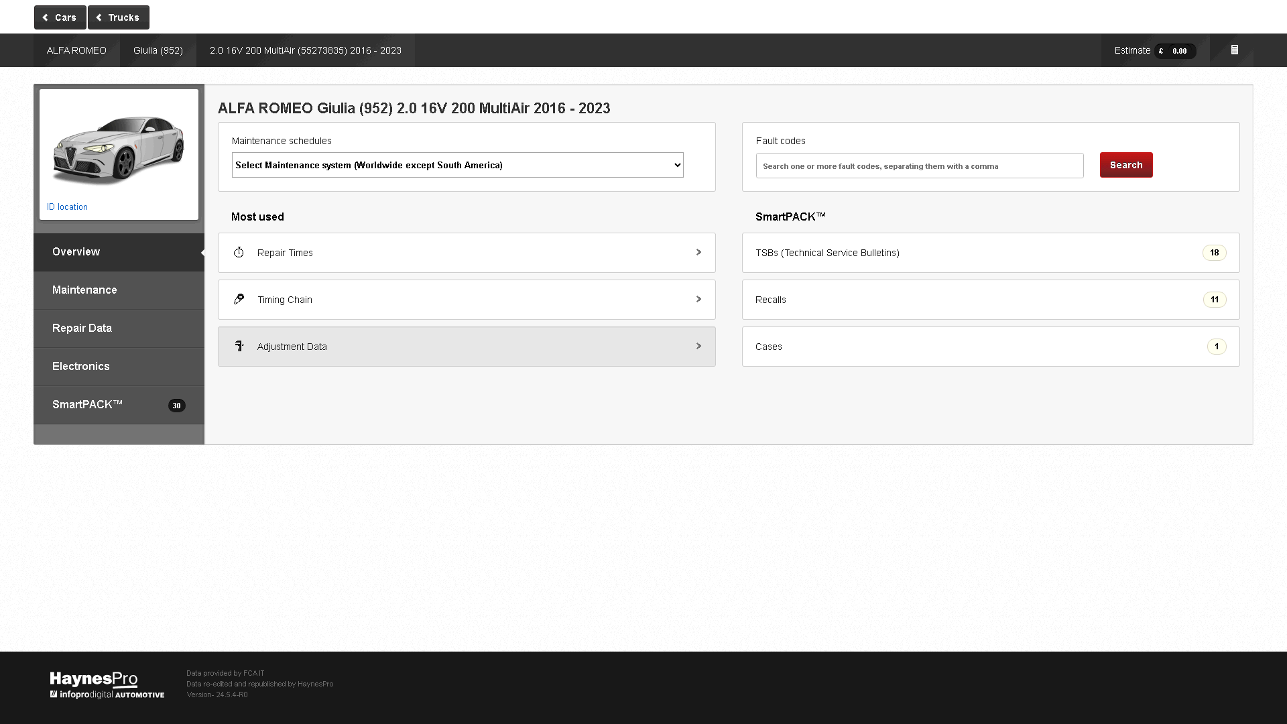Click the TSBs 18 count badge
The width and height of the screenshot is (1287, 724).
pos(1214,253)
